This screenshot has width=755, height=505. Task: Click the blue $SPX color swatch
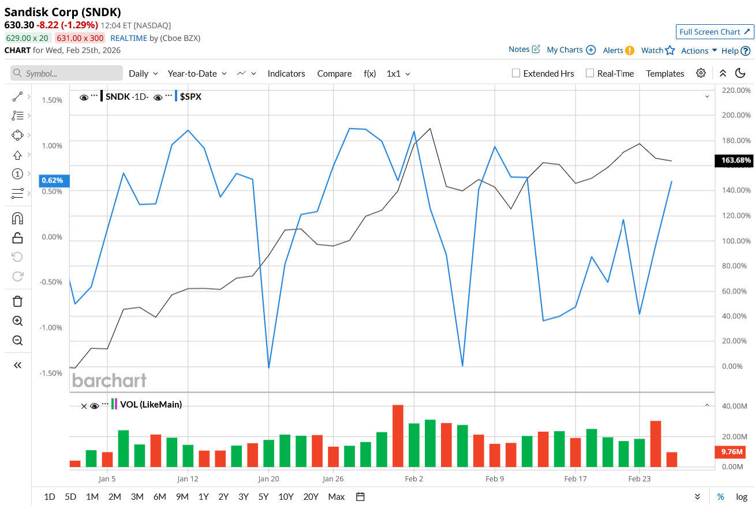coord(176,96)
